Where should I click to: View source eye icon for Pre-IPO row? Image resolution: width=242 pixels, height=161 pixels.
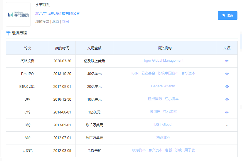227,74
